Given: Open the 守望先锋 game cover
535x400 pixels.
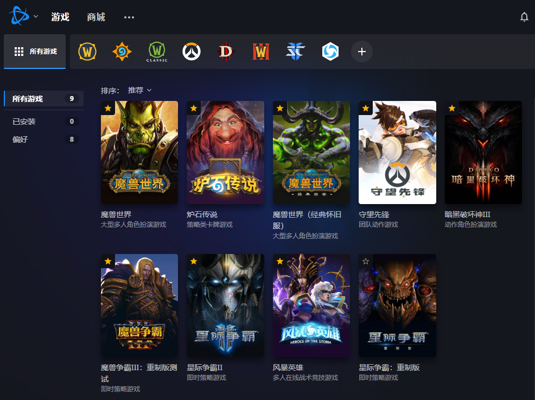Looking at the screenshot, I should (398, 153).
